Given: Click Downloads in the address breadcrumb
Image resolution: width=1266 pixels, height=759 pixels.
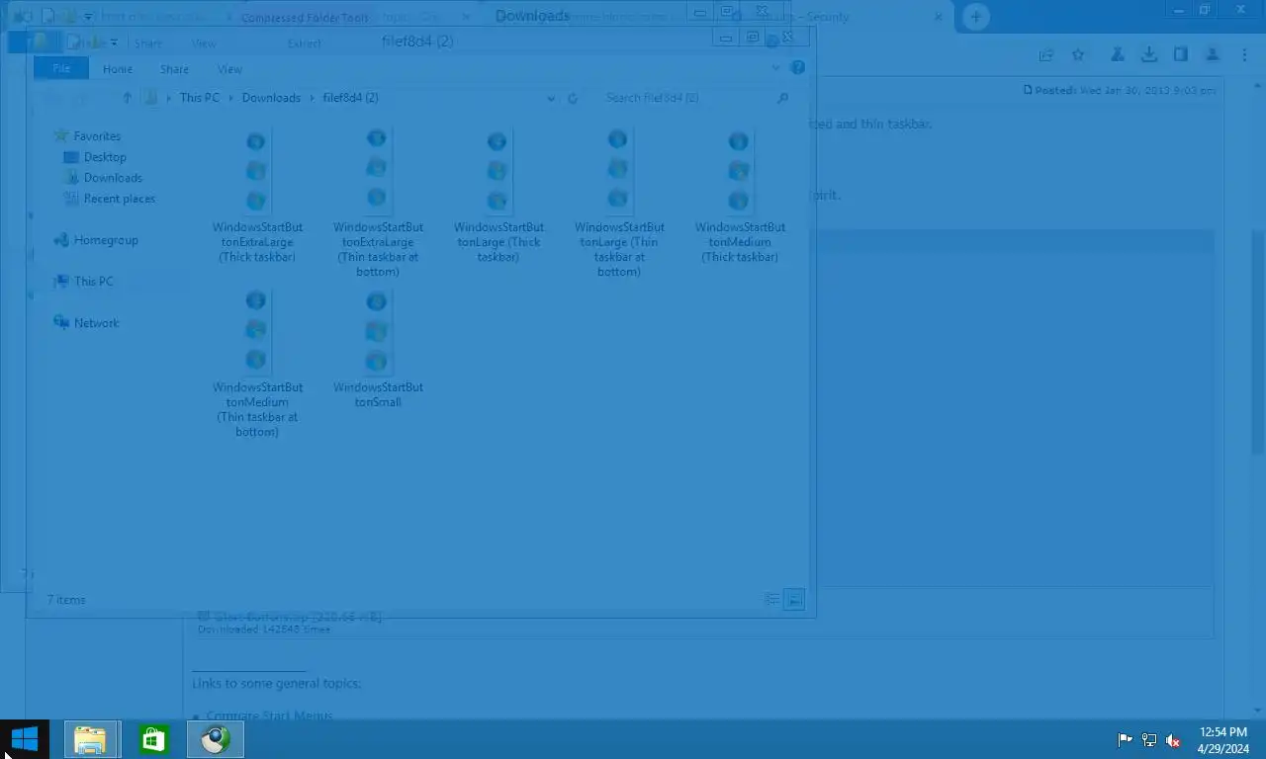Looking at the screenshot, I should pos(271,98).
